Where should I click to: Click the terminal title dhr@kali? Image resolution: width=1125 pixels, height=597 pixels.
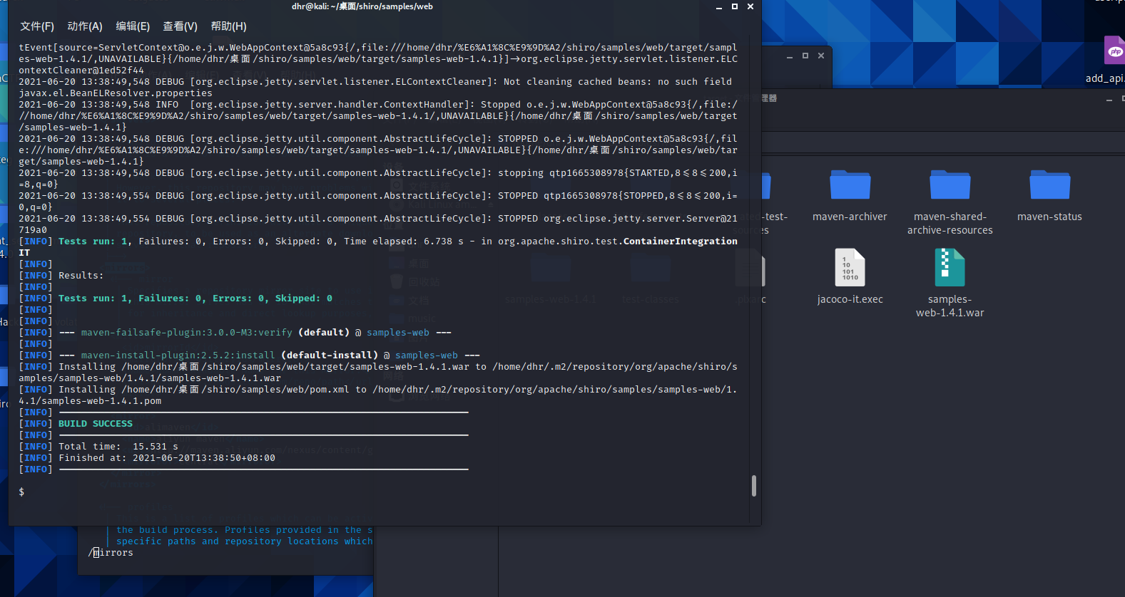click(x=362, y=6)
